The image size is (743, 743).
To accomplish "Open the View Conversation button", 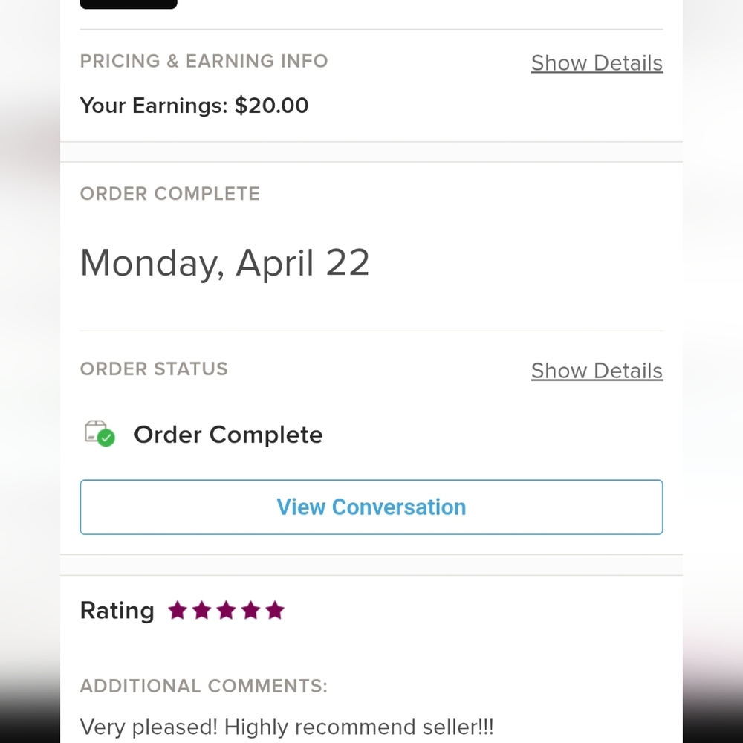I will (x=371, y=507).
